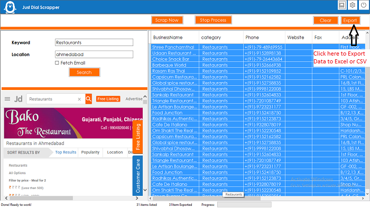Click the Jd logo in embedded browser

(x=18, y=99)
